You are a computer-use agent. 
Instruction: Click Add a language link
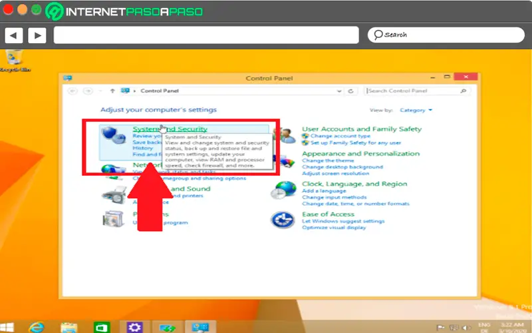point(324,190)
